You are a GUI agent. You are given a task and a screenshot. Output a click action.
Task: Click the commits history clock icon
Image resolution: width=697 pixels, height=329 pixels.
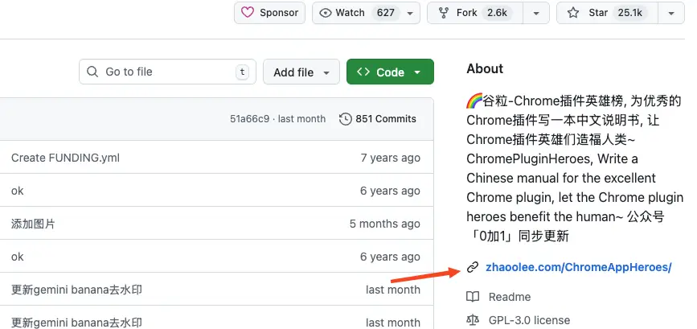[x=346, y=119]
